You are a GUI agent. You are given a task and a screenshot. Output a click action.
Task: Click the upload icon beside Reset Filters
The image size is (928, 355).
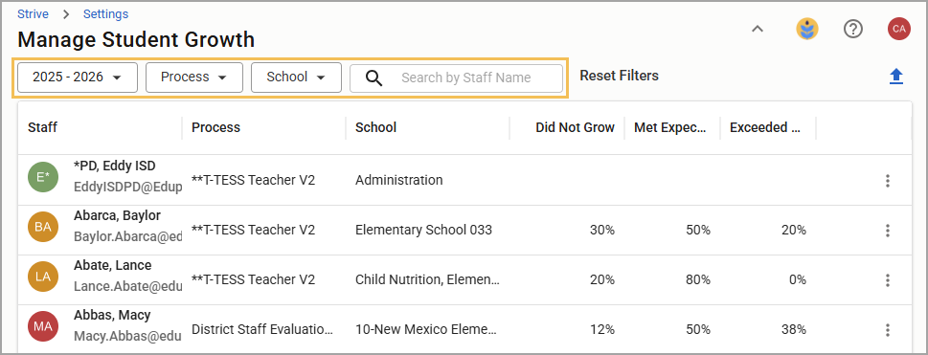point(896,77)
